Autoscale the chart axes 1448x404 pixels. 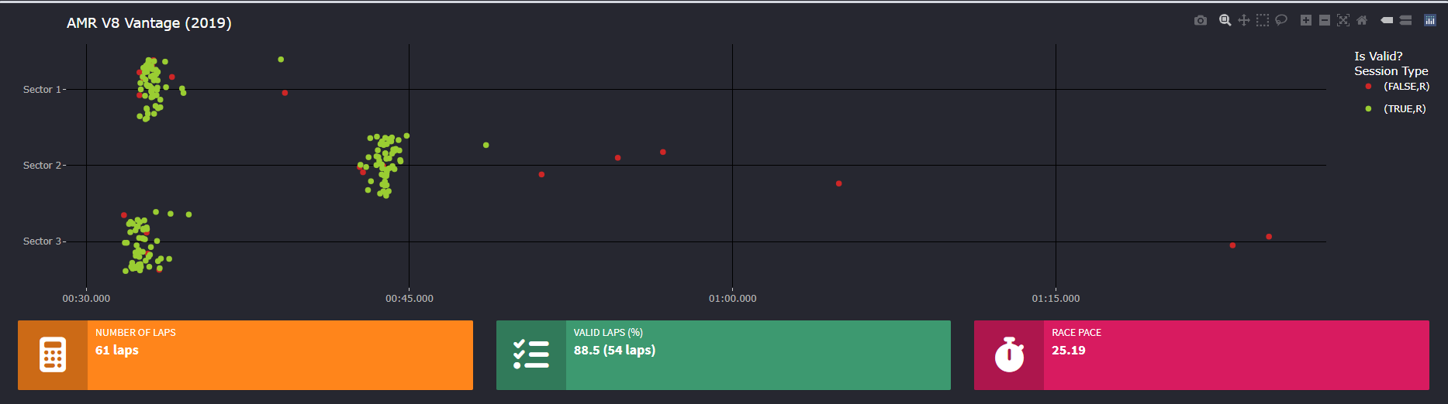click(1343, 20)
